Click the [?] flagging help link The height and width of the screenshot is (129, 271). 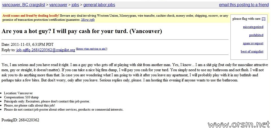263,19
